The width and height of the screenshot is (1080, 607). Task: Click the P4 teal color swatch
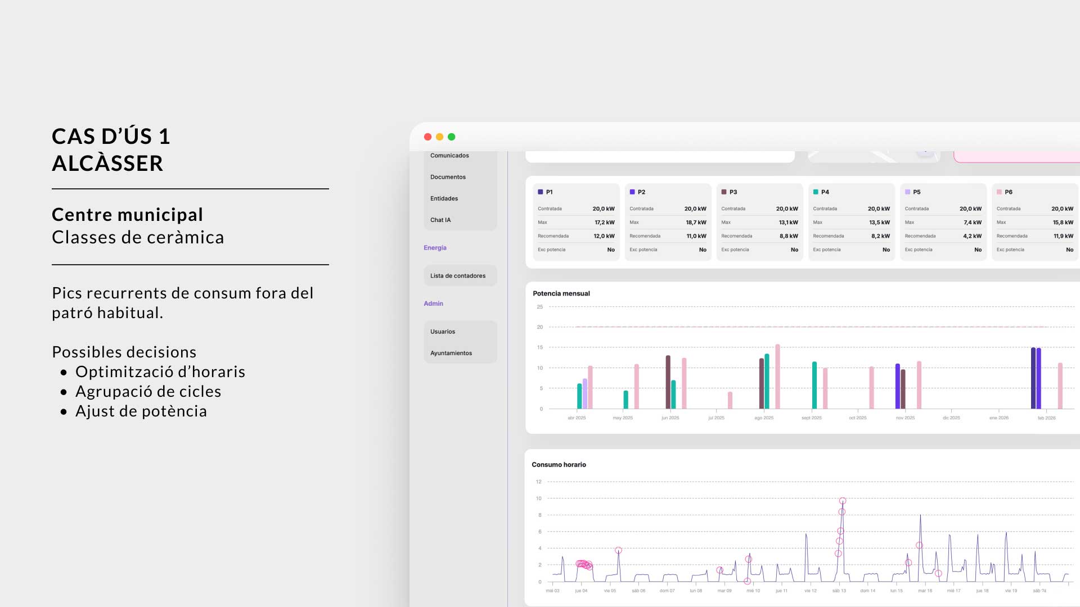[816, 192]
